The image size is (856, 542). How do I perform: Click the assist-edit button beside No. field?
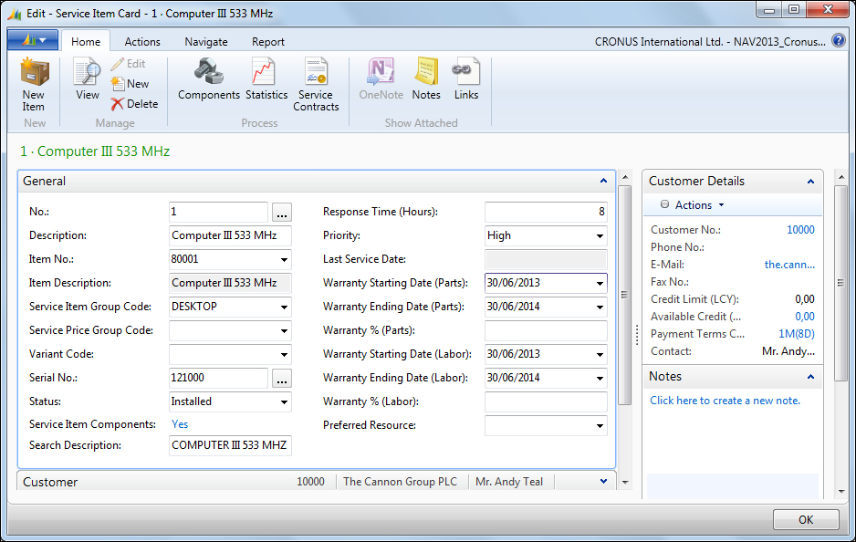pyautogui.click(x=282, y=213)
